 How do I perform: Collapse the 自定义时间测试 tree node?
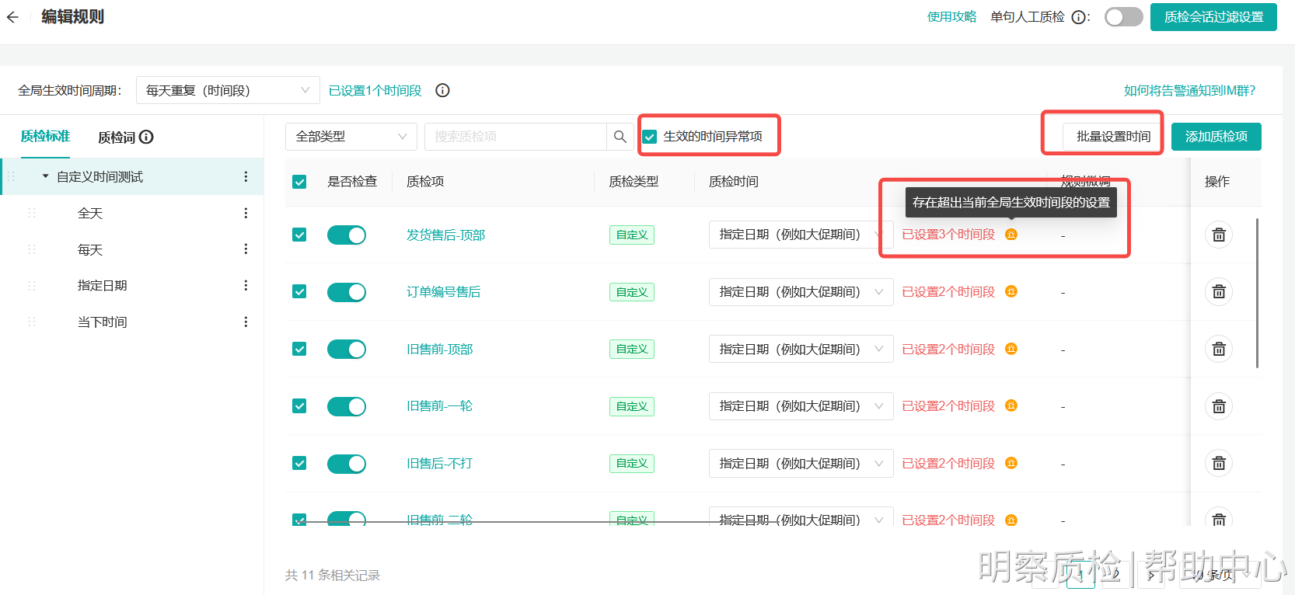[45, 176]
